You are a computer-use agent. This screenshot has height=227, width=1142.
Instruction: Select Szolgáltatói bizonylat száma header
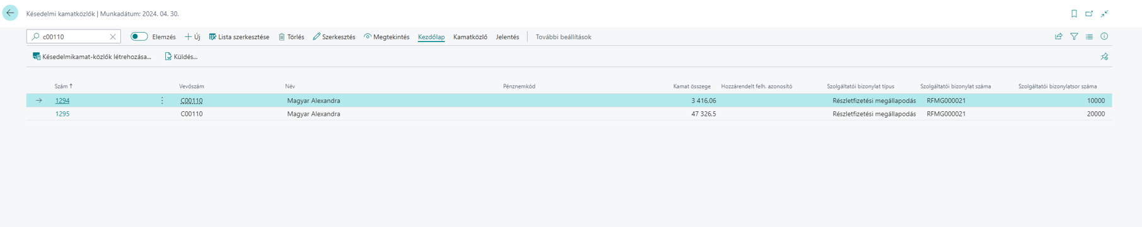click(955, 86)
